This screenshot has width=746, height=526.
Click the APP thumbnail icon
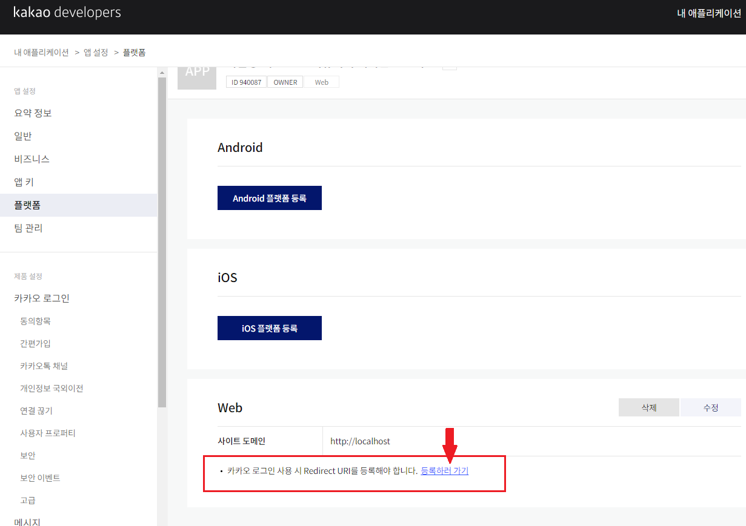197,78
